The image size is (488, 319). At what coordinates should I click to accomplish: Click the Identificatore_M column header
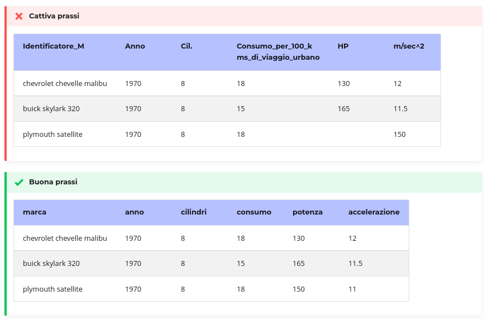tap(54, 46)
